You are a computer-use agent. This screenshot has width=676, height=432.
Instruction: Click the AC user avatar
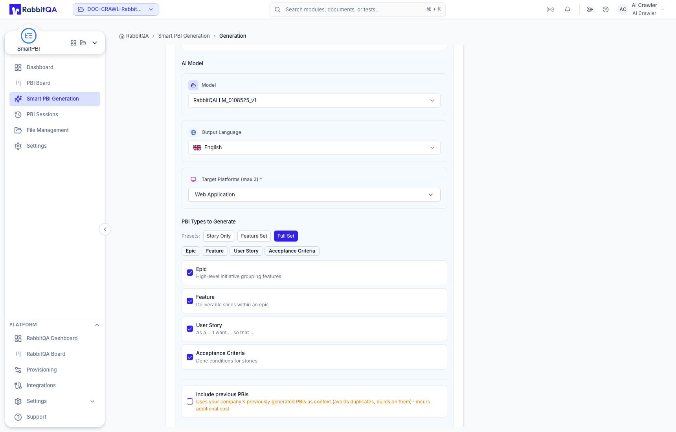(623, 9)
